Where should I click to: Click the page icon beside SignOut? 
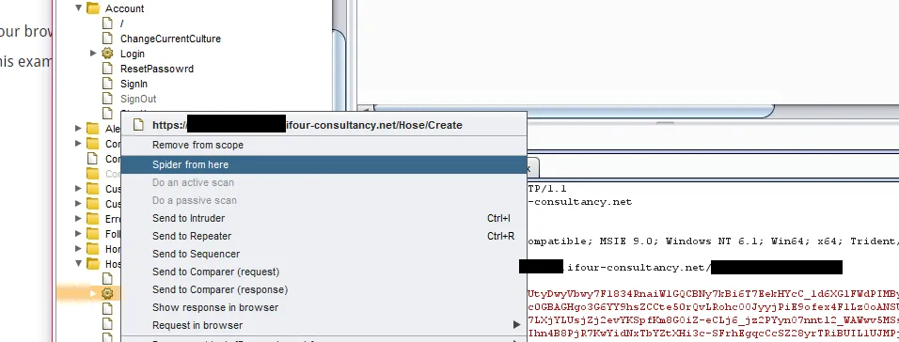tap(106, 99)
